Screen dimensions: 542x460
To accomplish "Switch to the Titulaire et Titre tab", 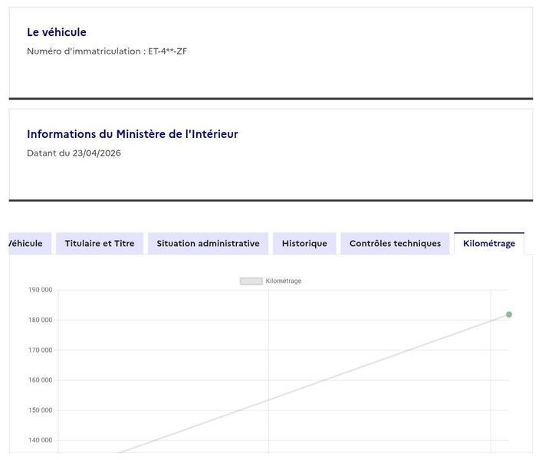I will click(100, 244).
